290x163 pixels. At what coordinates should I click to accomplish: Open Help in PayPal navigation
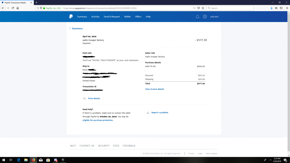(148, 17)
